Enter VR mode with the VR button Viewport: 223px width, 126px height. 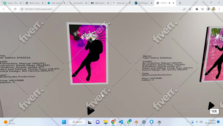pos(214,111)
